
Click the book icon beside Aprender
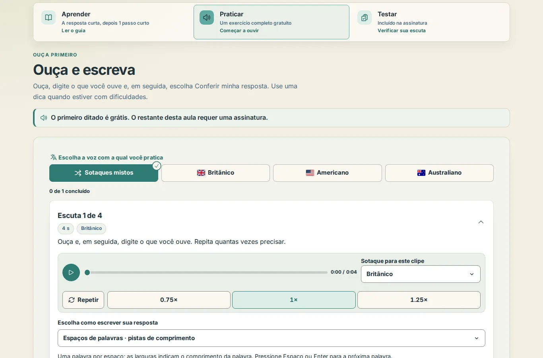click(x=48, y=18)
